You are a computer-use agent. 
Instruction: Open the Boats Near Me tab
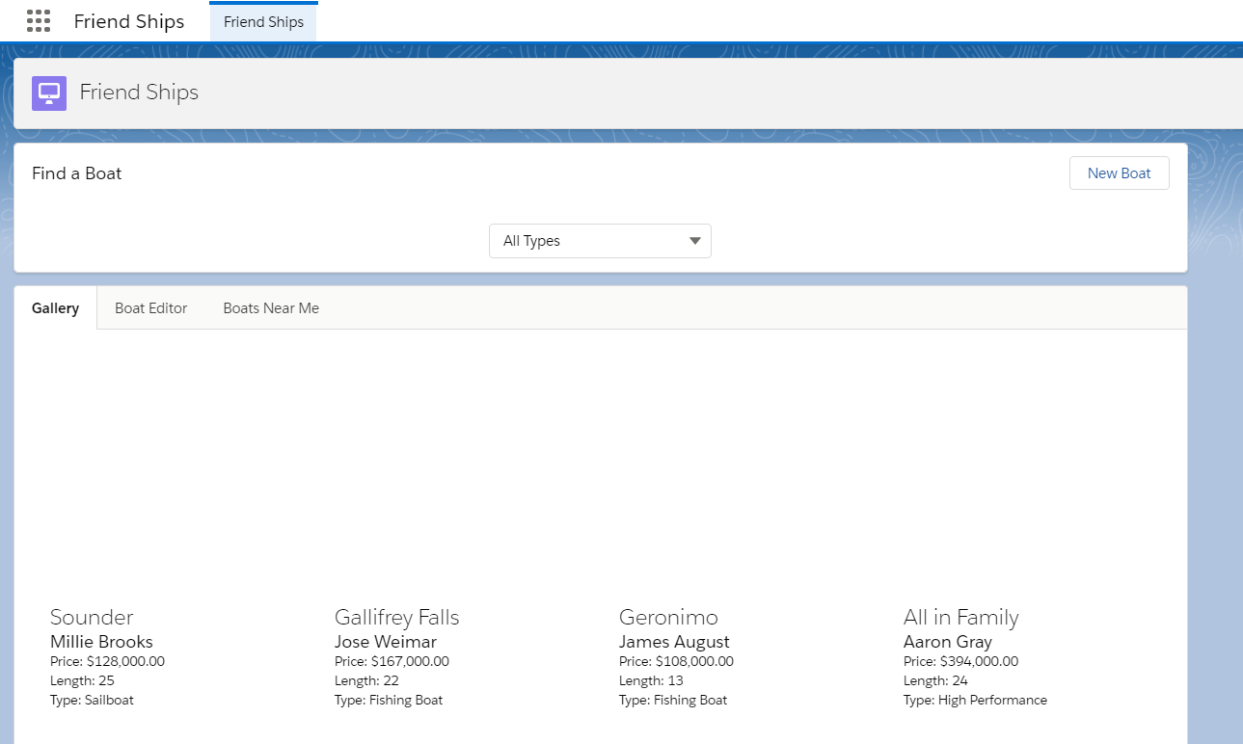point(271,308)
